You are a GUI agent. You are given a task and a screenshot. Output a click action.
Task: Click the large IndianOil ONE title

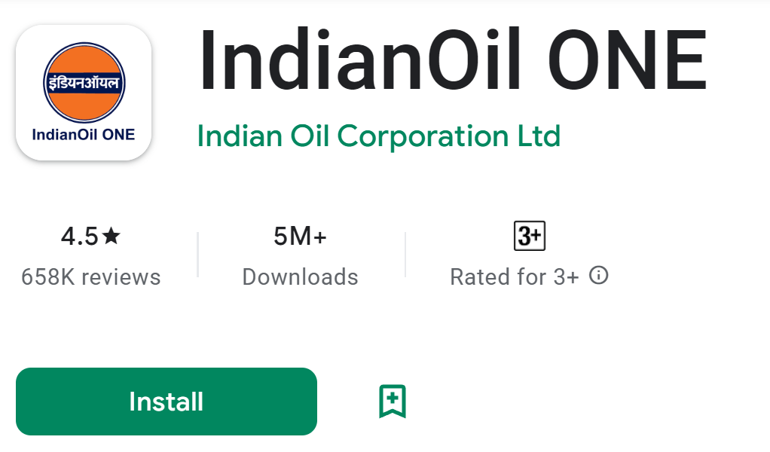(x=452, y=62)
